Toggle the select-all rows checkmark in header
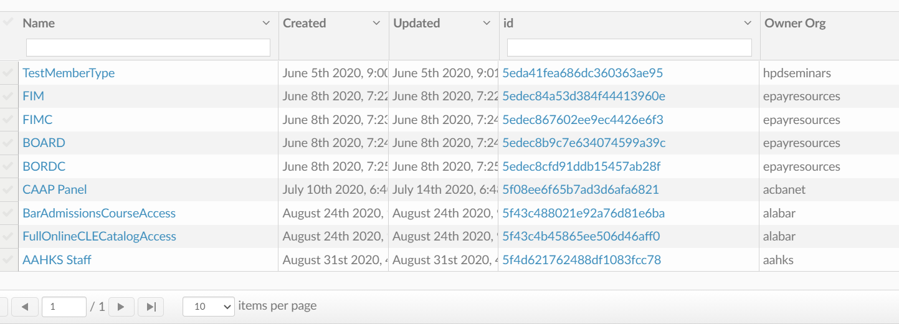This screenshot has height=324, width=899. coord(8,22)
